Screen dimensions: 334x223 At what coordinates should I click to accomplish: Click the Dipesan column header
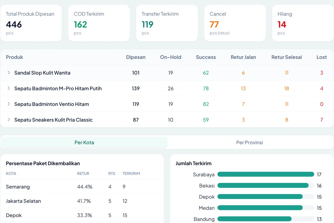(136, 57)
